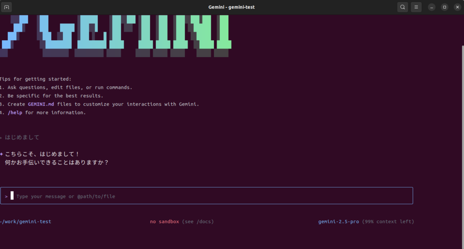Viewport: 464px width, 249px height.
Task: Click the terminal's vertical scrollbar
Action: point(463,148)
